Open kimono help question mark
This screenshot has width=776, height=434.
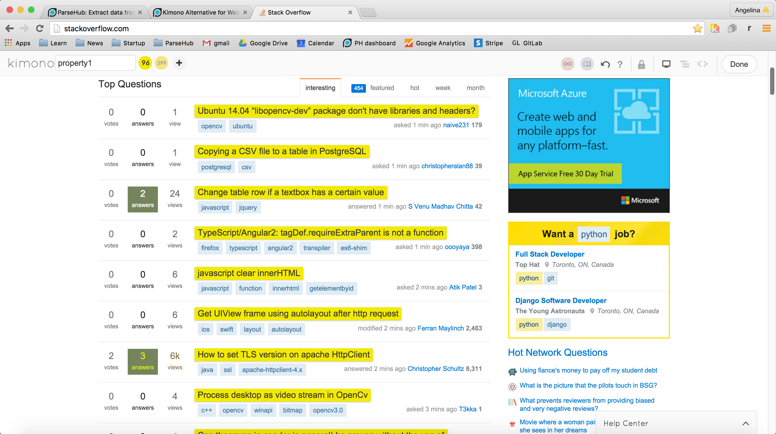[620, 64]
